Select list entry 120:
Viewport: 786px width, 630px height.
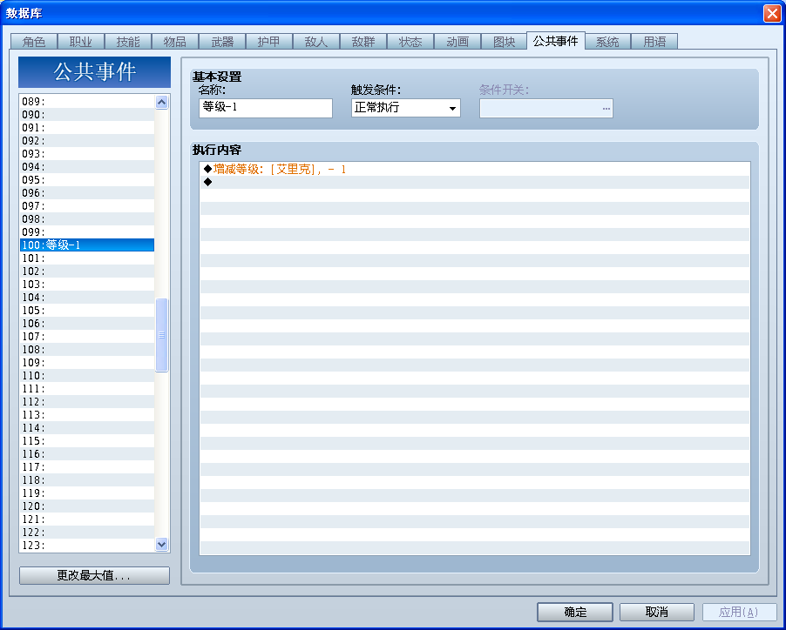tap(87, 506)
